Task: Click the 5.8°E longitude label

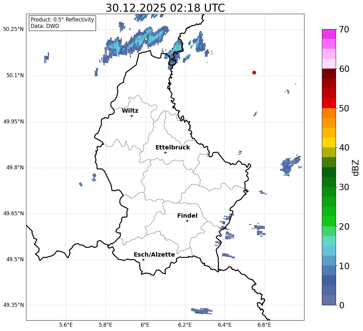Action: (x=105, y=325)
